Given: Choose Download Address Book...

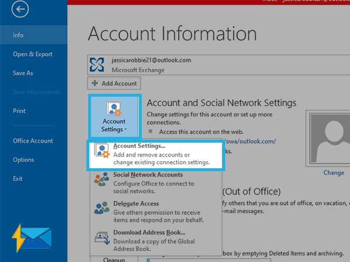Looking at the screenshot, I should click(156, 240).
